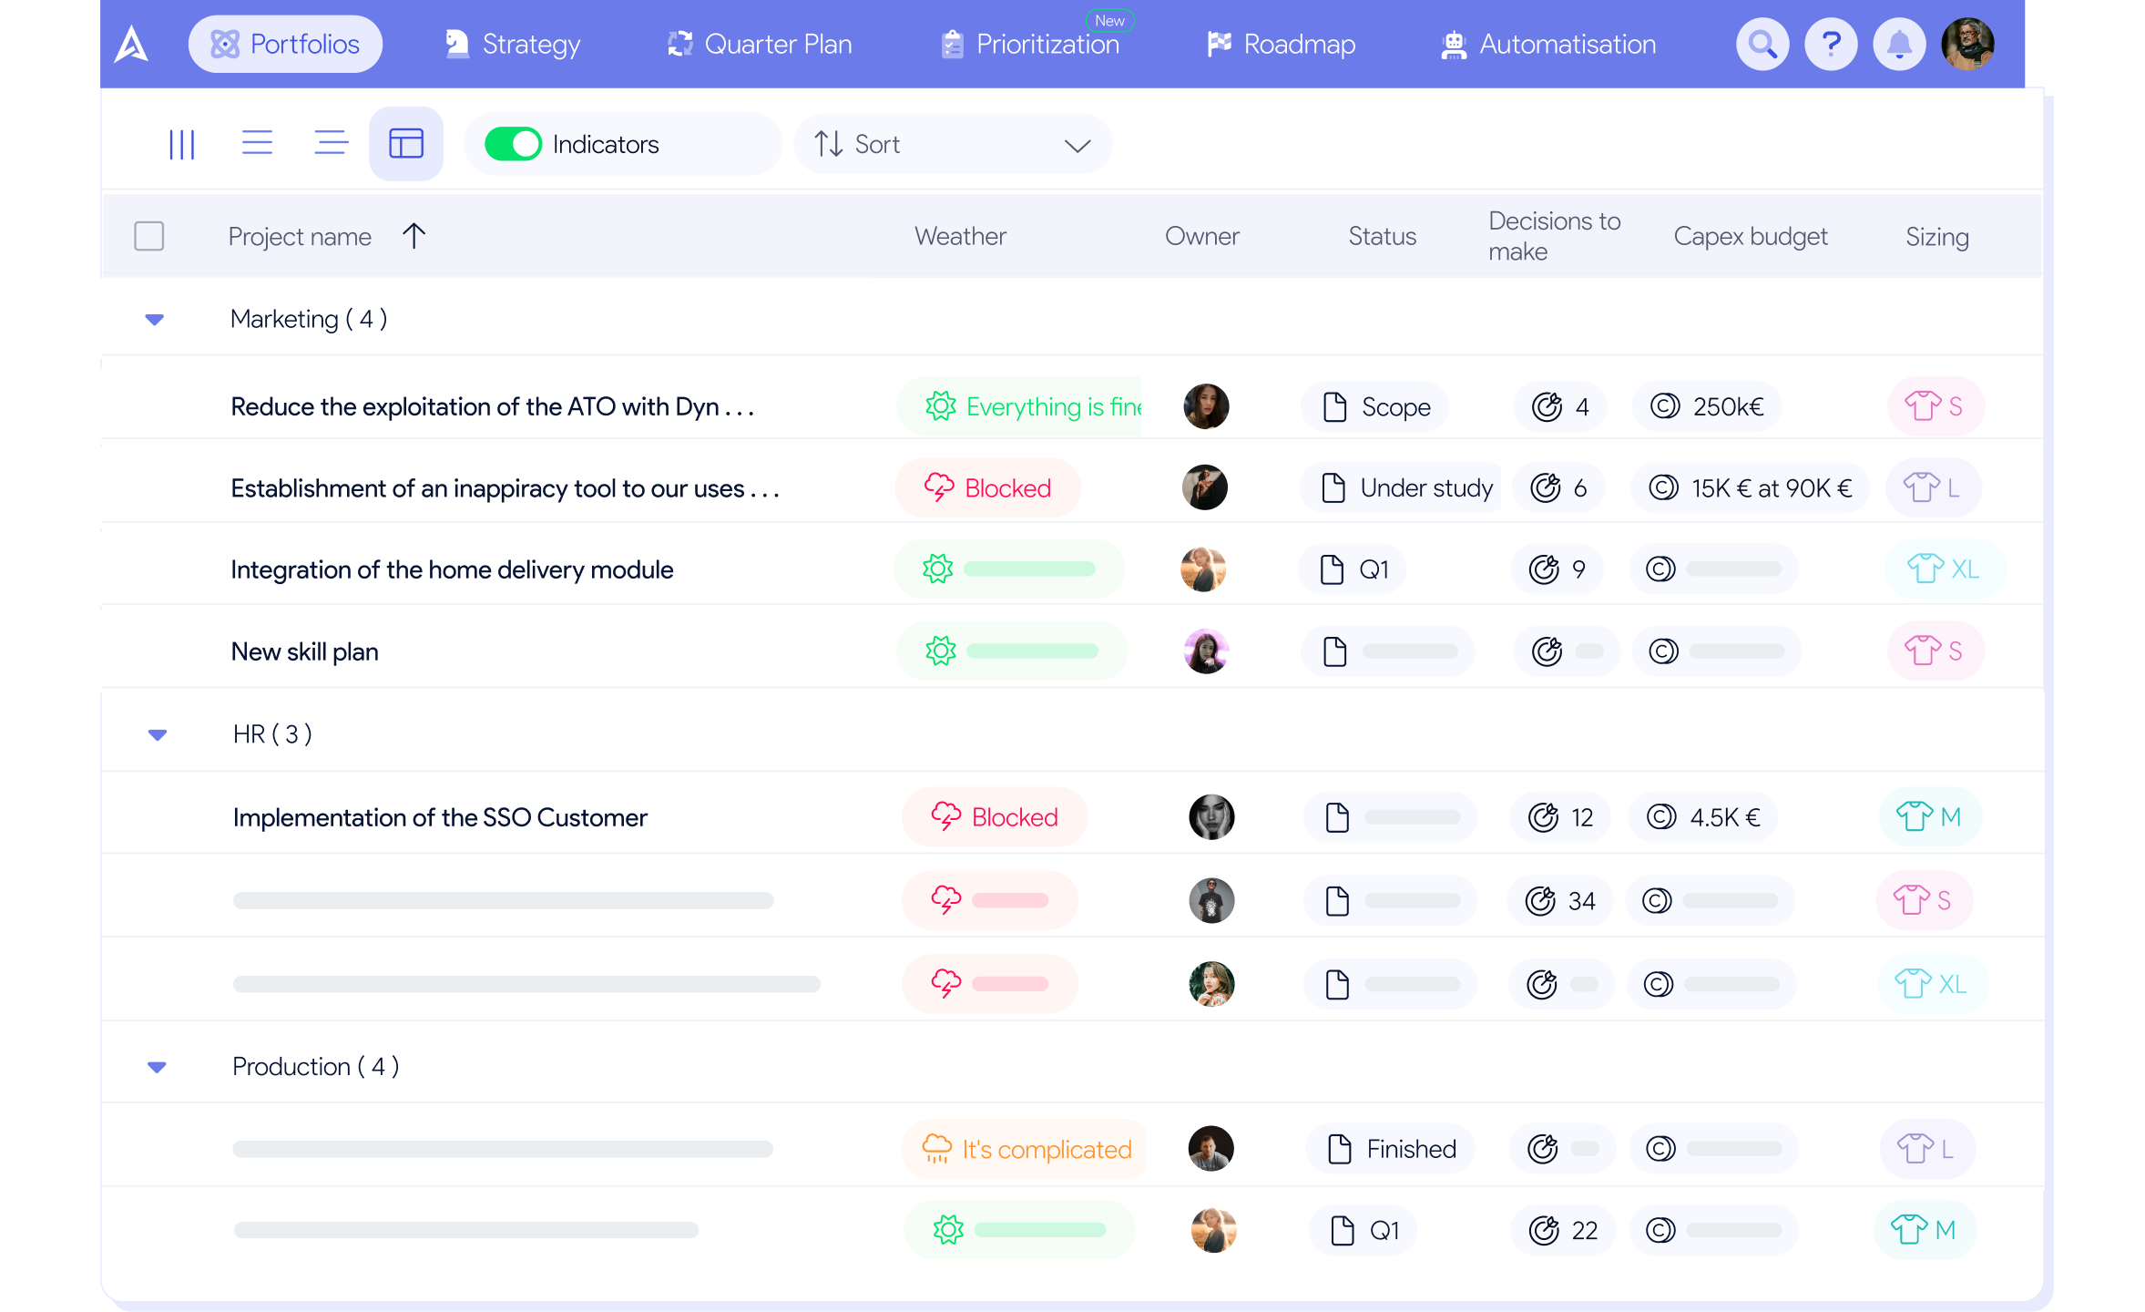Open the Sort dropdown
This screenshot has width=2145, height=1312.
pos(952,143)
